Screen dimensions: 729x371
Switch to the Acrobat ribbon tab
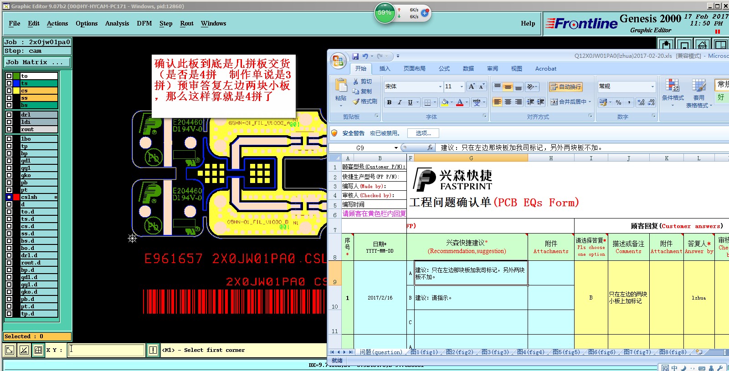click(x=546, y=69)
